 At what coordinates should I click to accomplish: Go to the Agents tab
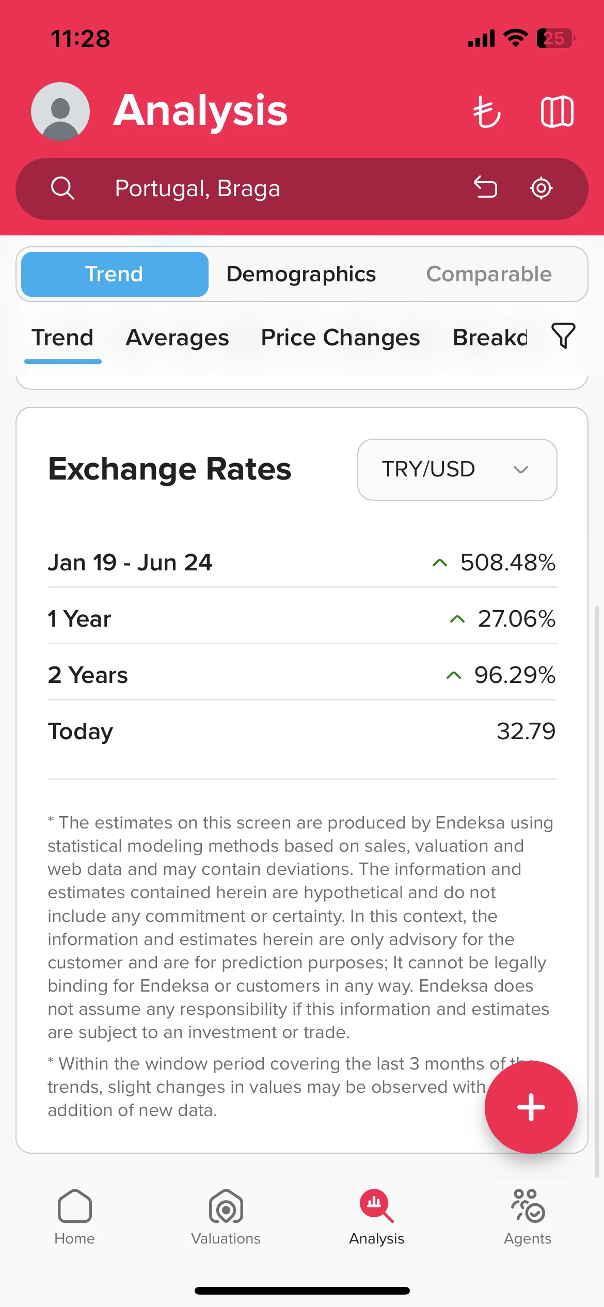click(x=528, y=1216)
